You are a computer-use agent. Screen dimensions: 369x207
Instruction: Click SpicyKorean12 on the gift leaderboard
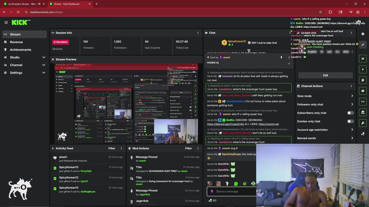(x=237, y=41)
